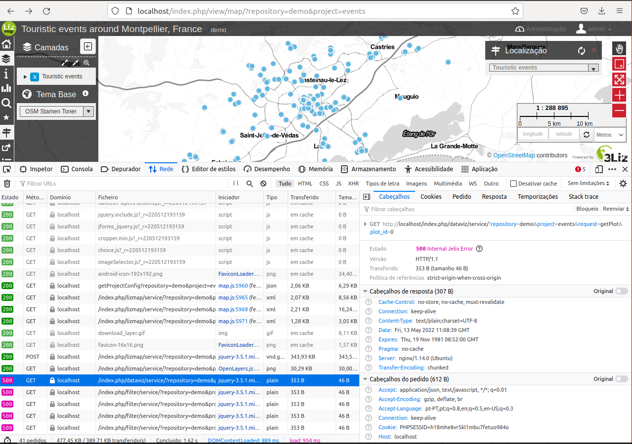Open the zoom to full extent tool
Image resolution: width=632 pixels, height=444 pixels.
point(619,79)
